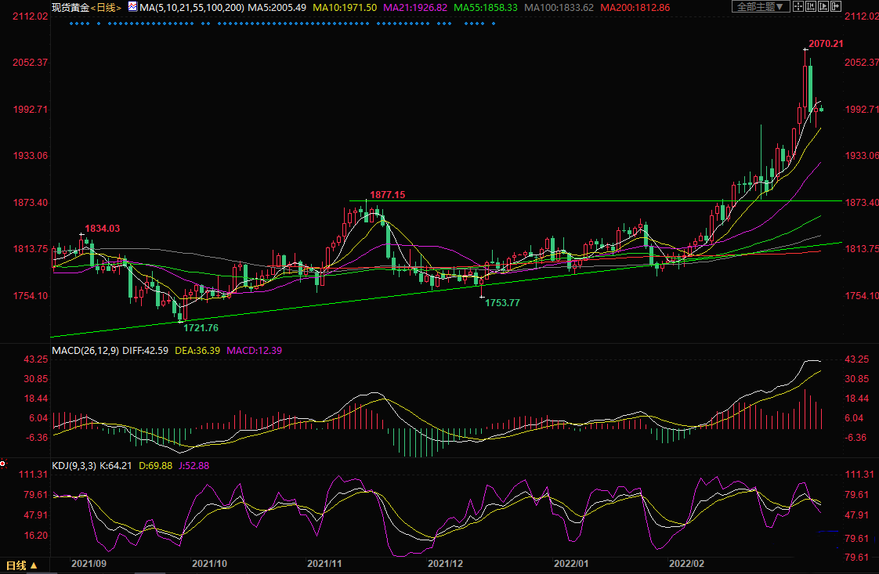Click the KDJ(9,3,3) indicator label
The width and height of the screenshot is (879, 574).
point(74,466)
